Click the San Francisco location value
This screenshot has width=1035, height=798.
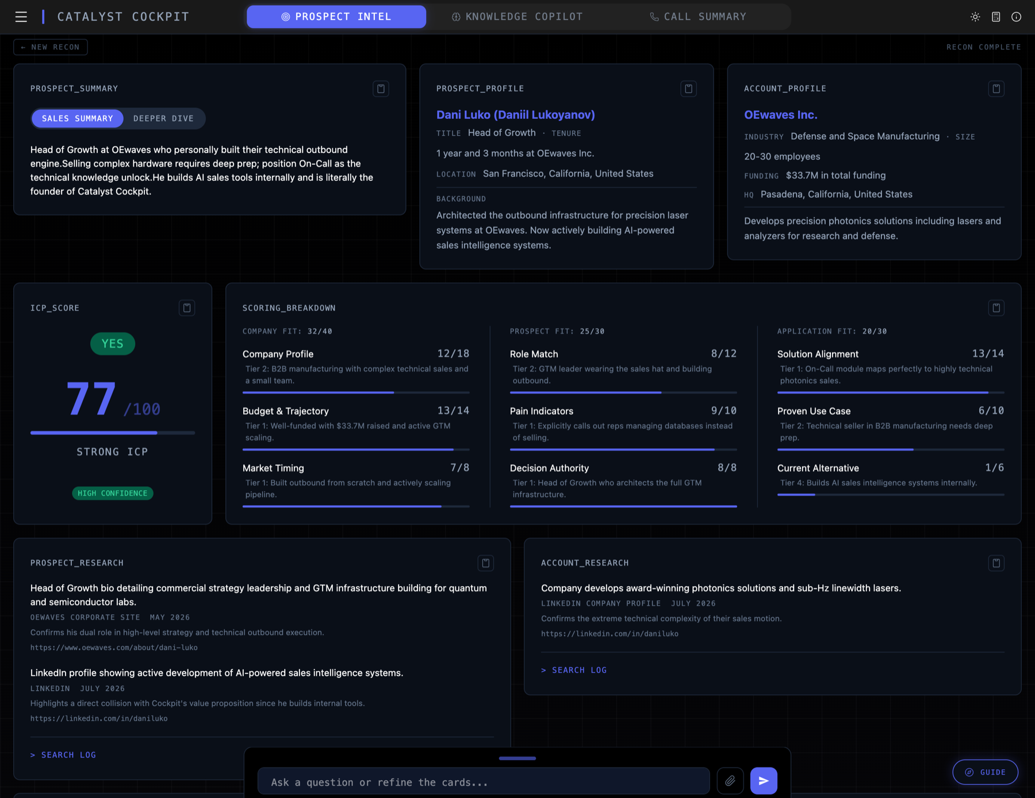tap(568, 174)
